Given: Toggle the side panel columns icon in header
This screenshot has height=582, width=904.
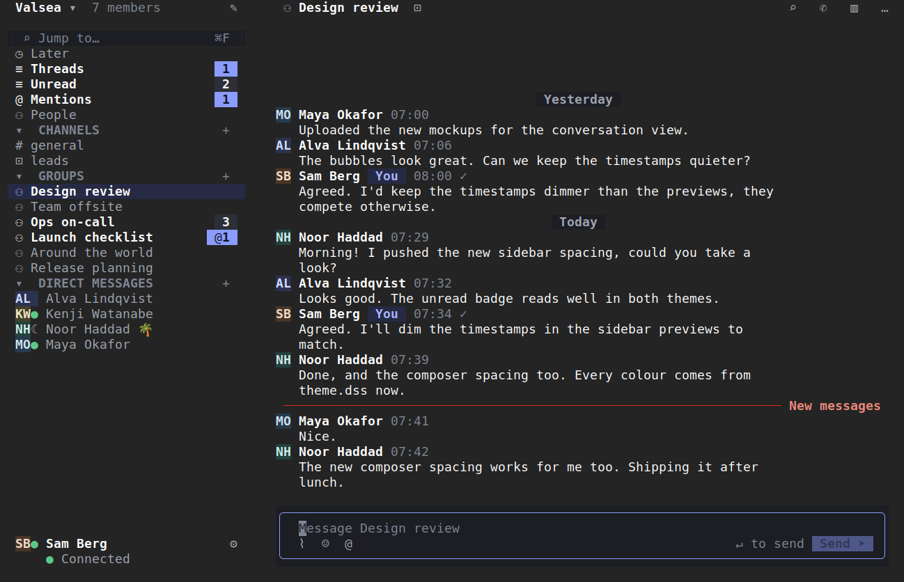Looking at the screenshot, I should coord(854,8).
